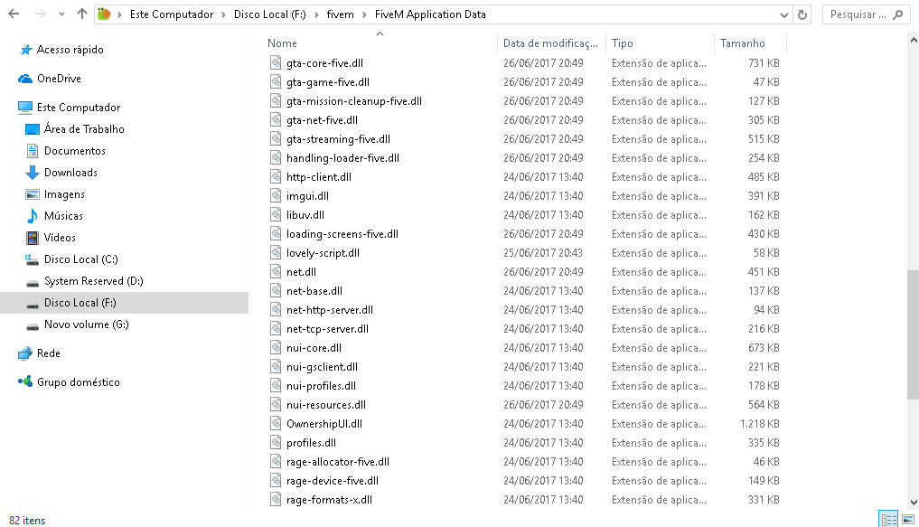Click rage-allocator-five.dll file icon
The height and width of the screenshot is (527, 919).
pyautogui.click(x=276, y=461)
